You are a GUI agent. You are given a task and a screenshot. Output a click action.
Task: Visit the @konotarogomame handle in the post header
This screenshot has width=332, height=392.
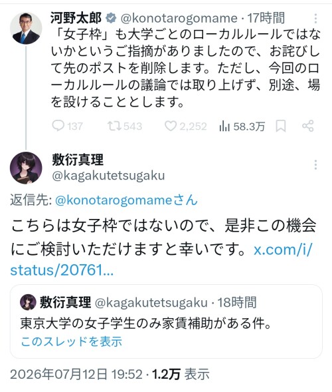pos(179,18)
